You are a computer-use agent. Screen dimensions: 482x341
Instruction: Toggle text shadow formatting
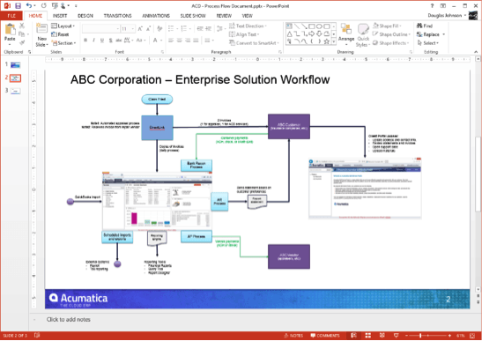tap(110, 41)
